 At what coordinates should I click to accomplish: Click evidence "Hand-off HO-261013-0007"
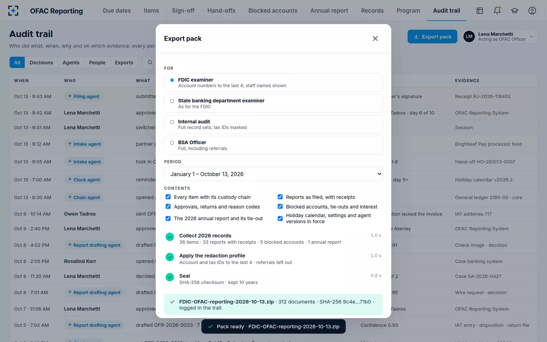point(485,162)
